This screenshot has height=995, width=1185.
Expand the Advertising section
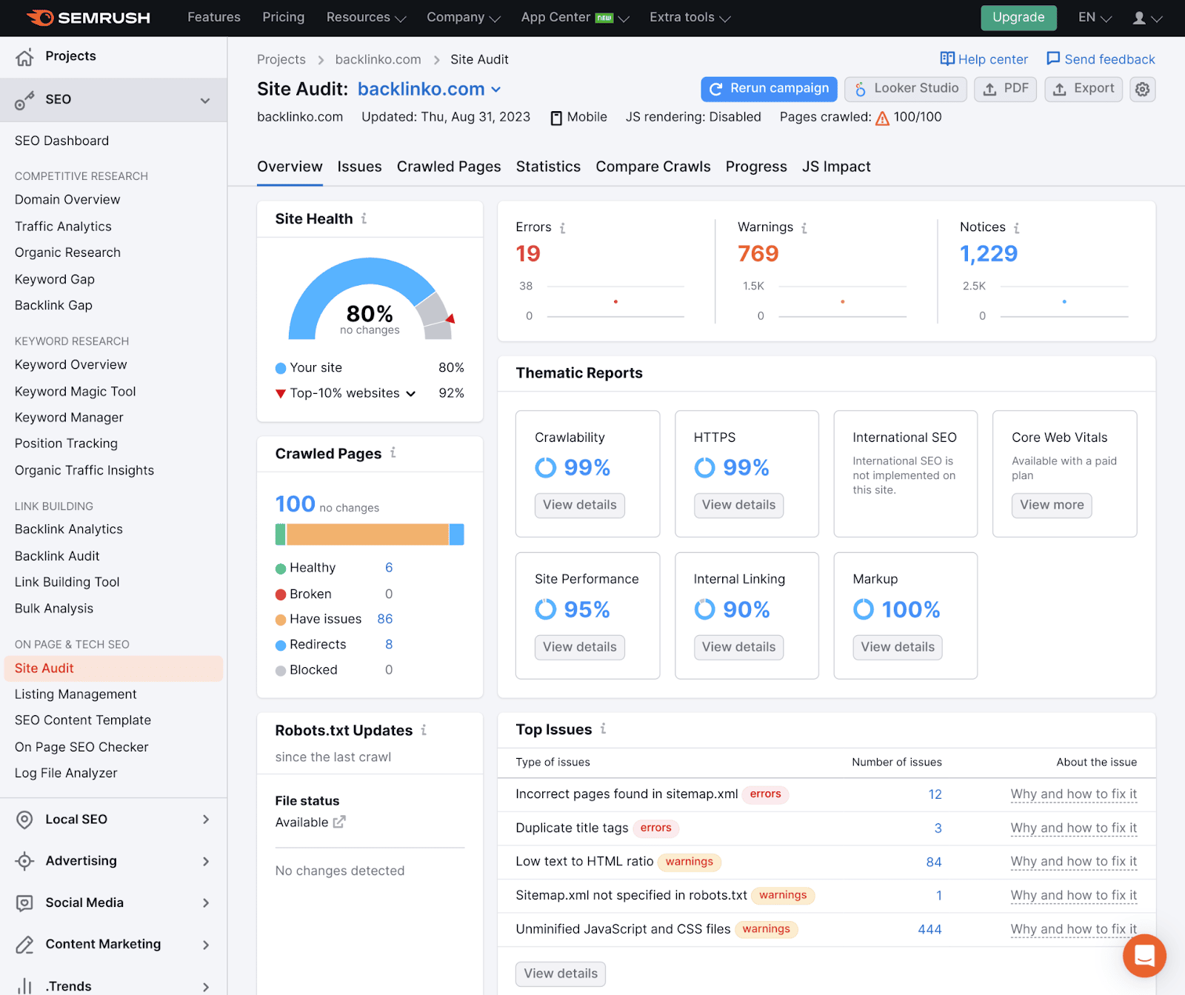coord(206,861)
